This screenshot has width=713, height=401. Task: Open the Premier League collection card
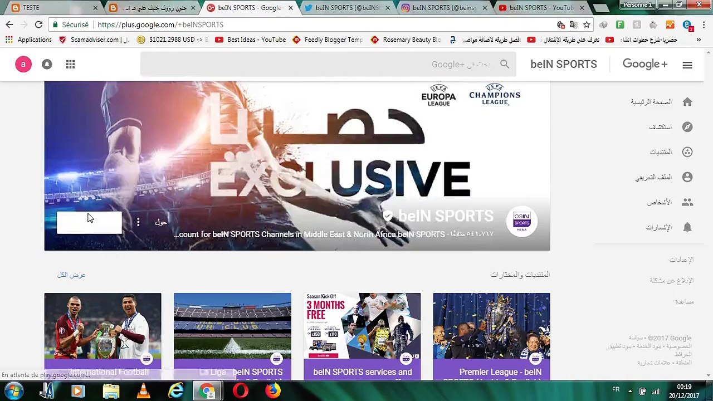[x=491, y=337]
